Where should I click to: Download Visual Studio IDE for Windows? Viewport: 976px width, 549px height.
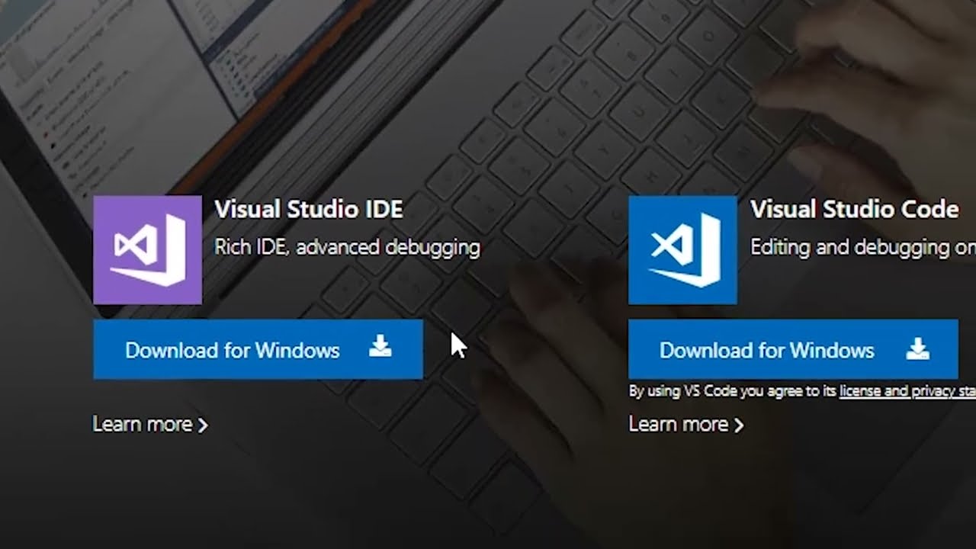point(258,349)
